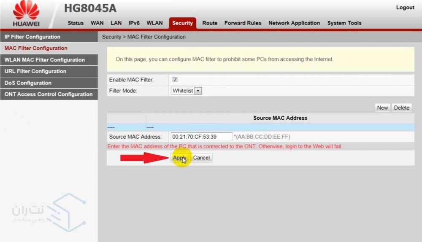
Task: Delete the selected MAC entry
Action: (401, 108)
